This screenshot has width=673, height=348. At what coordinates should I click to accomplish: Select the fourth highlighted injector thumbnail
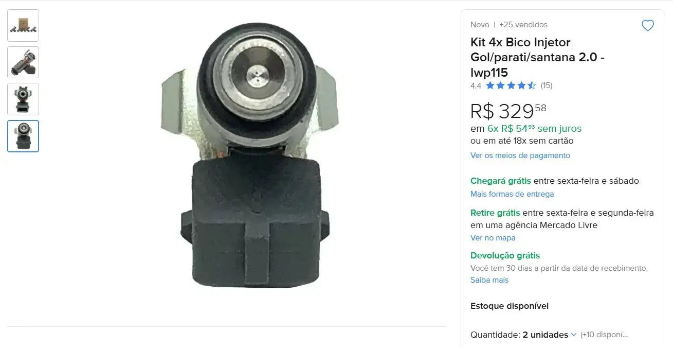[x=23, y=136]
